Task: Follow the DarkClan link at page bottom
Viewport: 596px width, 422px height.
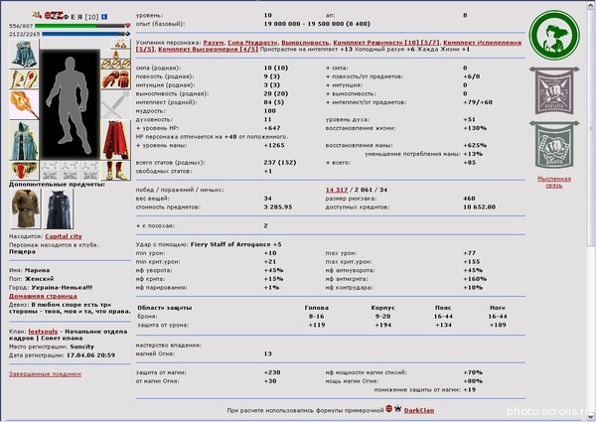Action: [419, 410]
